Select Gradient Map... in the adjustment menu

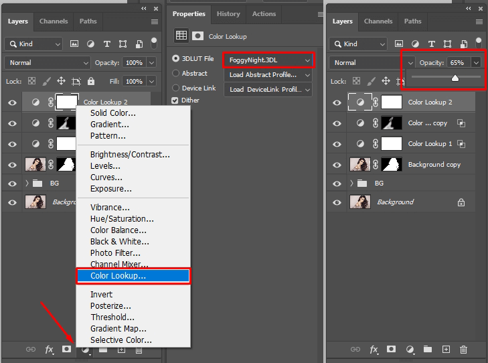point(118,329)
